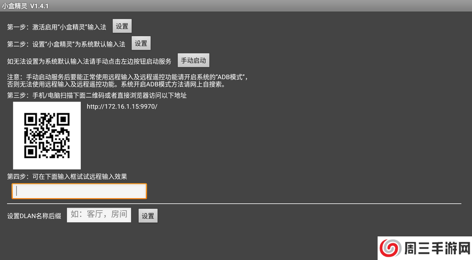Click the 小盒精灵 V1.4.1 title text
Image resolution: width=472 pixels, height=260 pixels.
25,6
